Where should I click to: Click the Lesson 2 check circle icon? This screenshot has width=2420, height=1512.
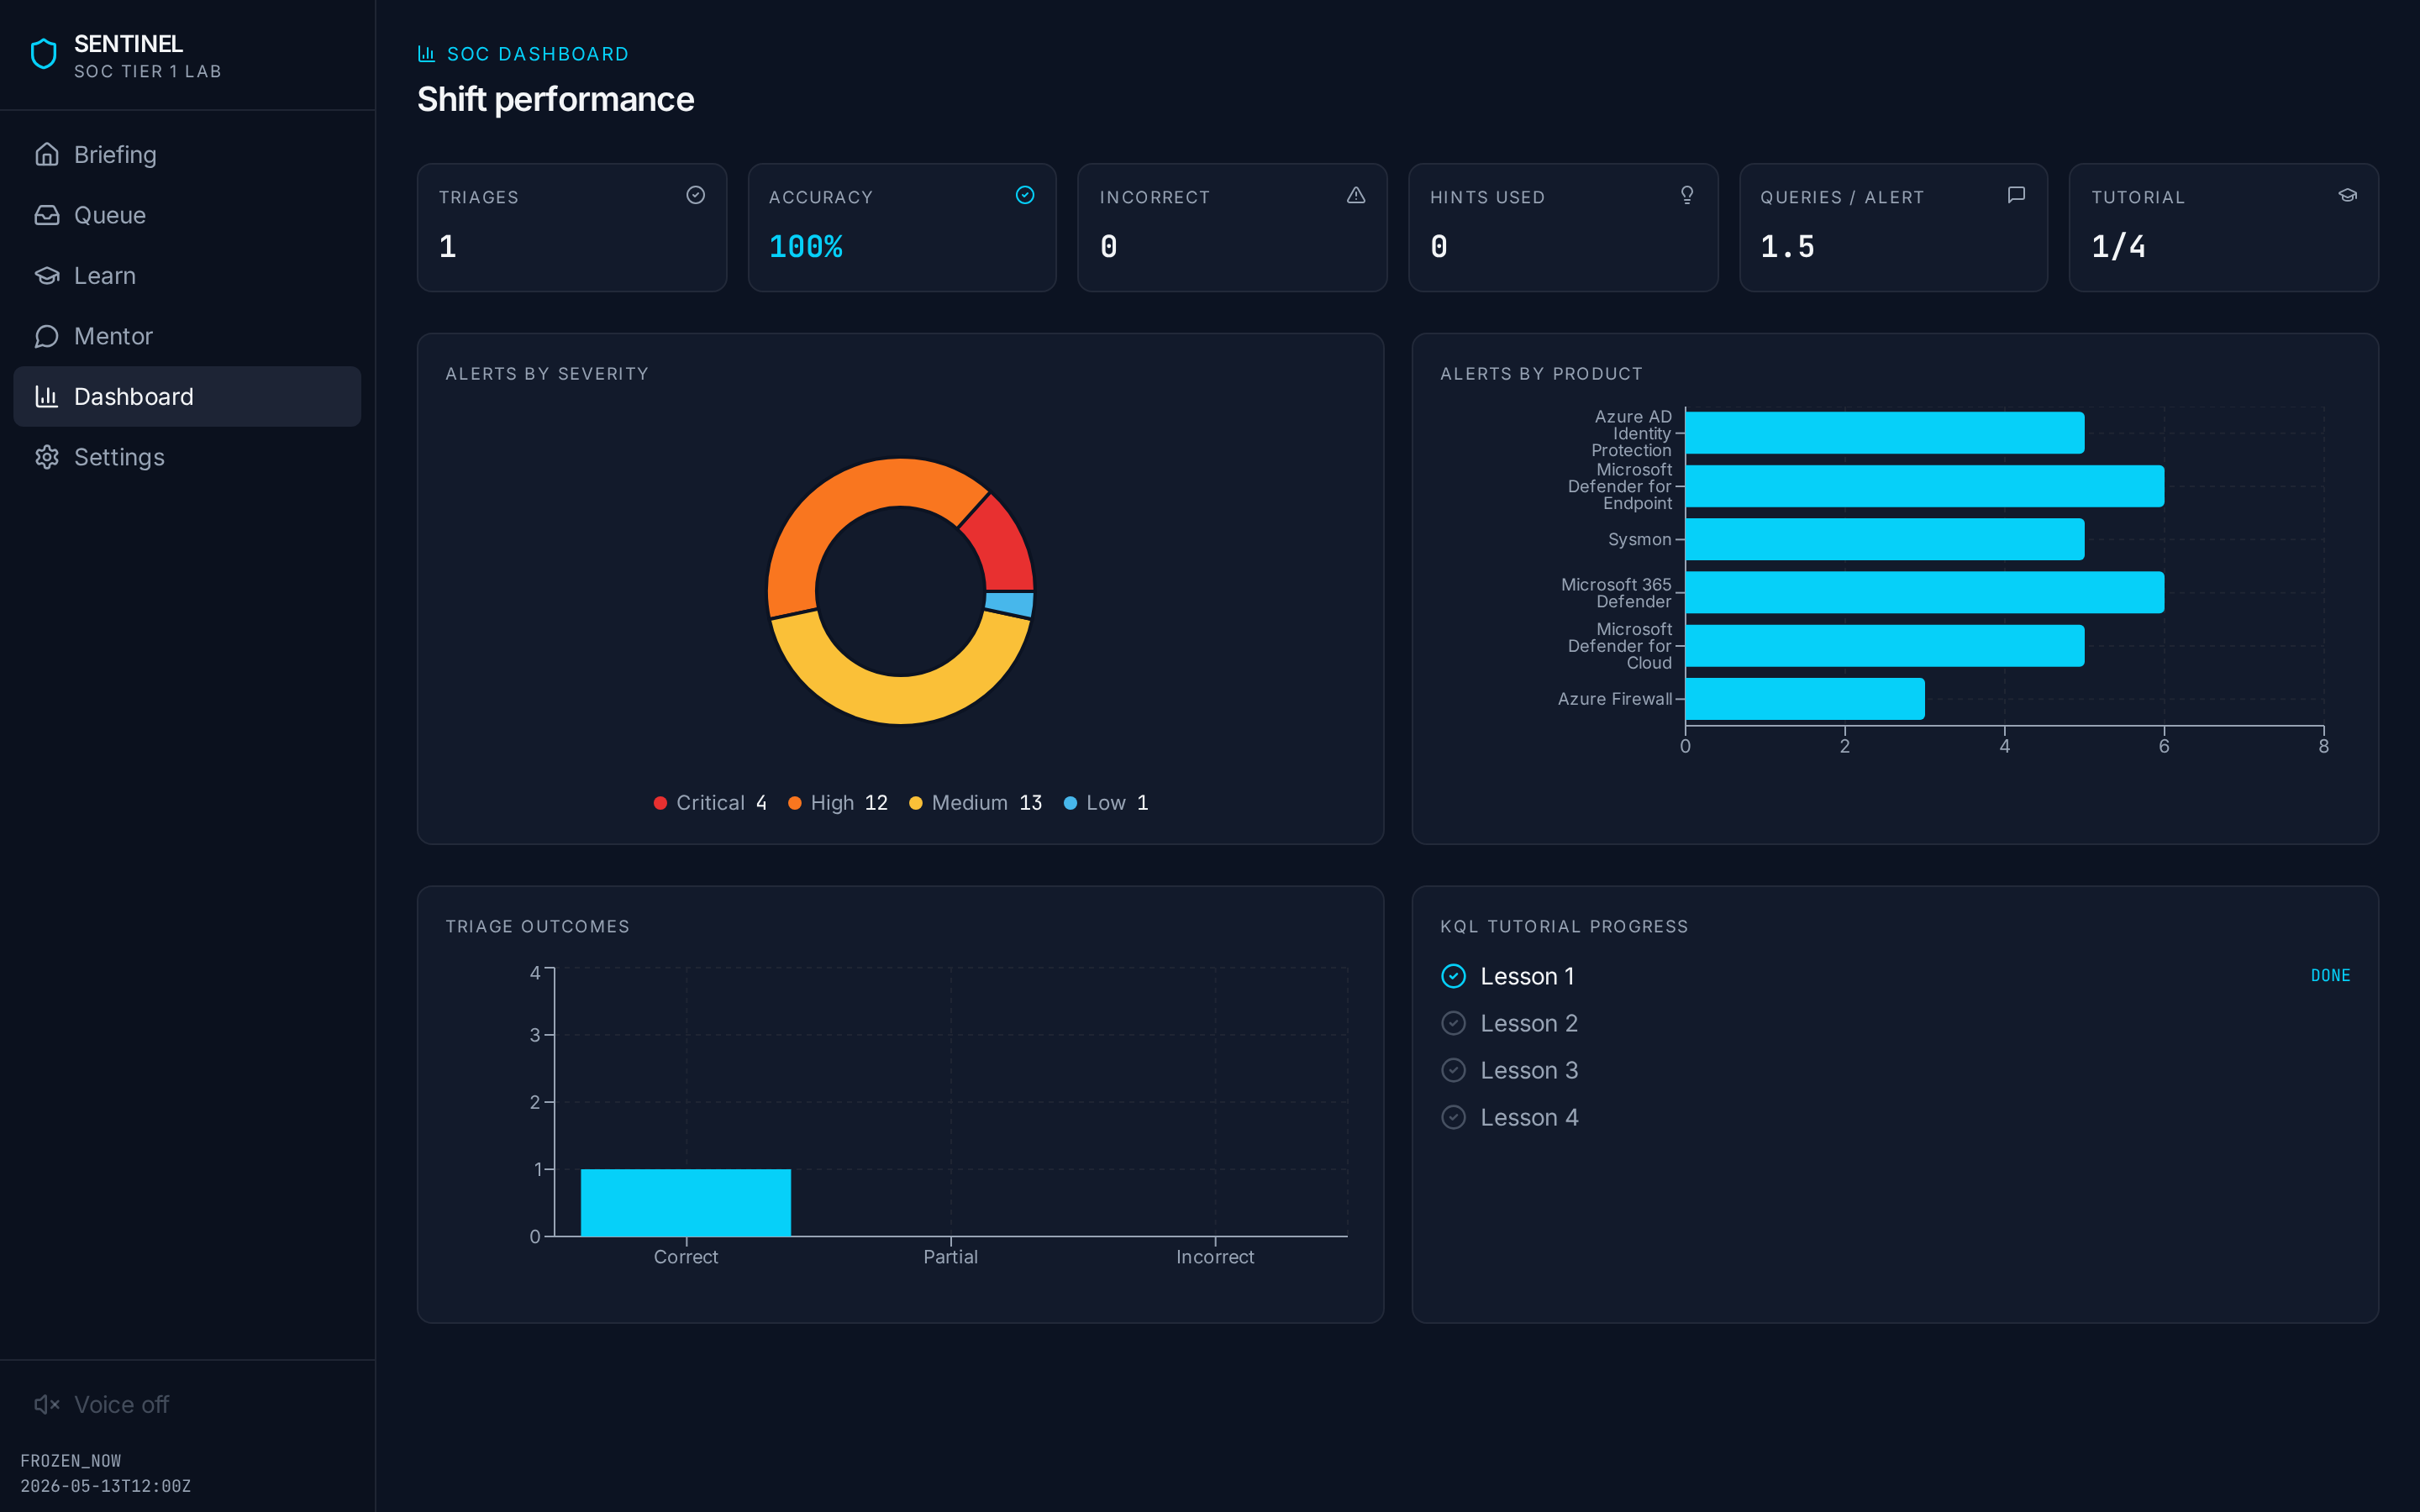click(x=1454, y=1023)
